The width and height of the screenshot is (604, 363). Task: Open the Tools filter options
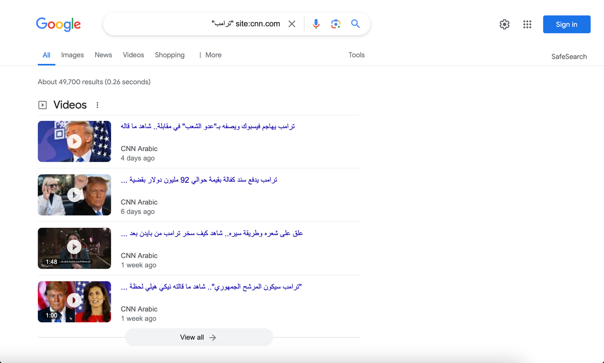[x=356, y=55]
